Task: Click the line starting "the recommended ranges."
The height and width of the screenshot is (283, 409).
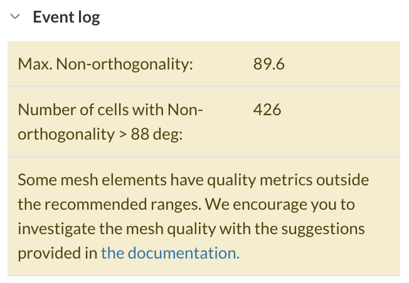Action: click(x=186, y=205)
